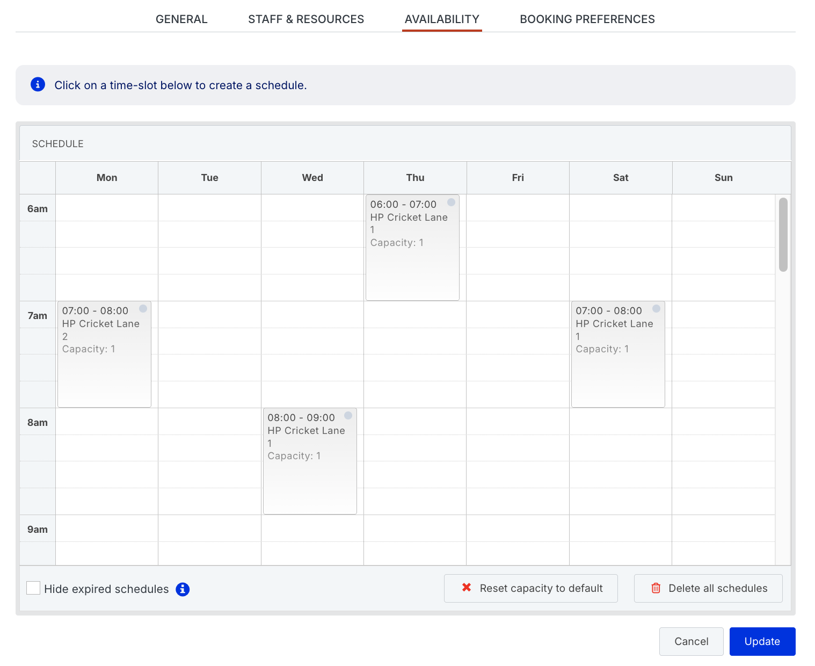Go to the Booking Preferences tab
Viewport: 815px width, 666px height.
pos(587,19)
